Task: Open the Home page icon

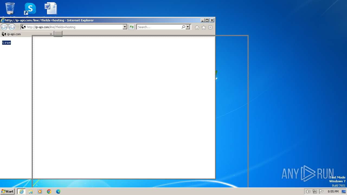Action: 197,27
